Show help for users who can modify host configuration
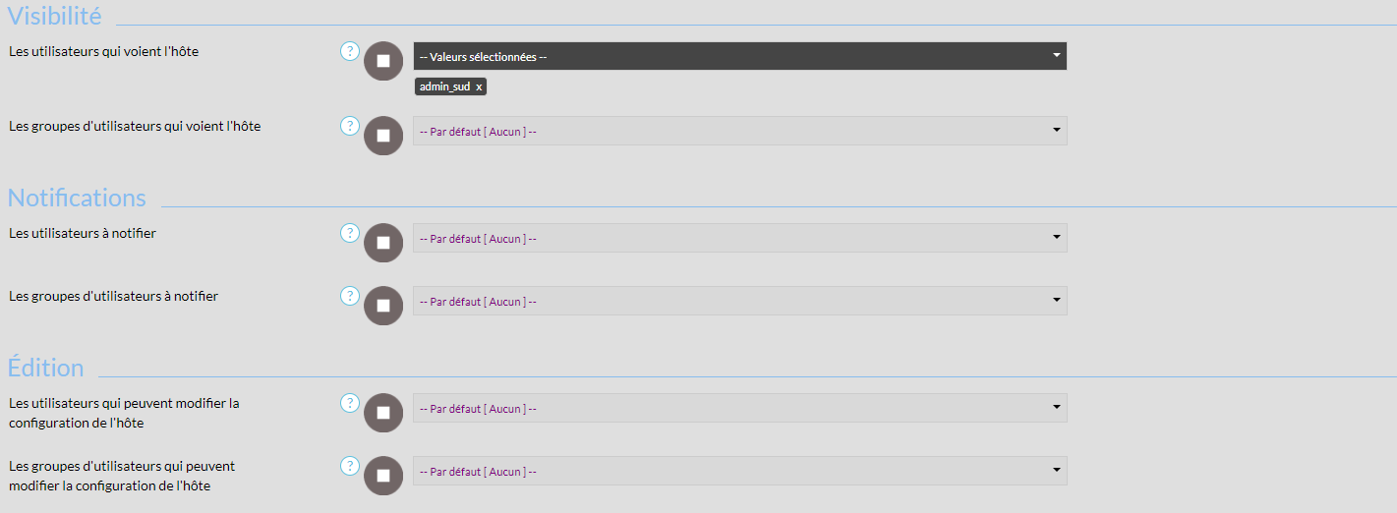 (x=350, y=403)
